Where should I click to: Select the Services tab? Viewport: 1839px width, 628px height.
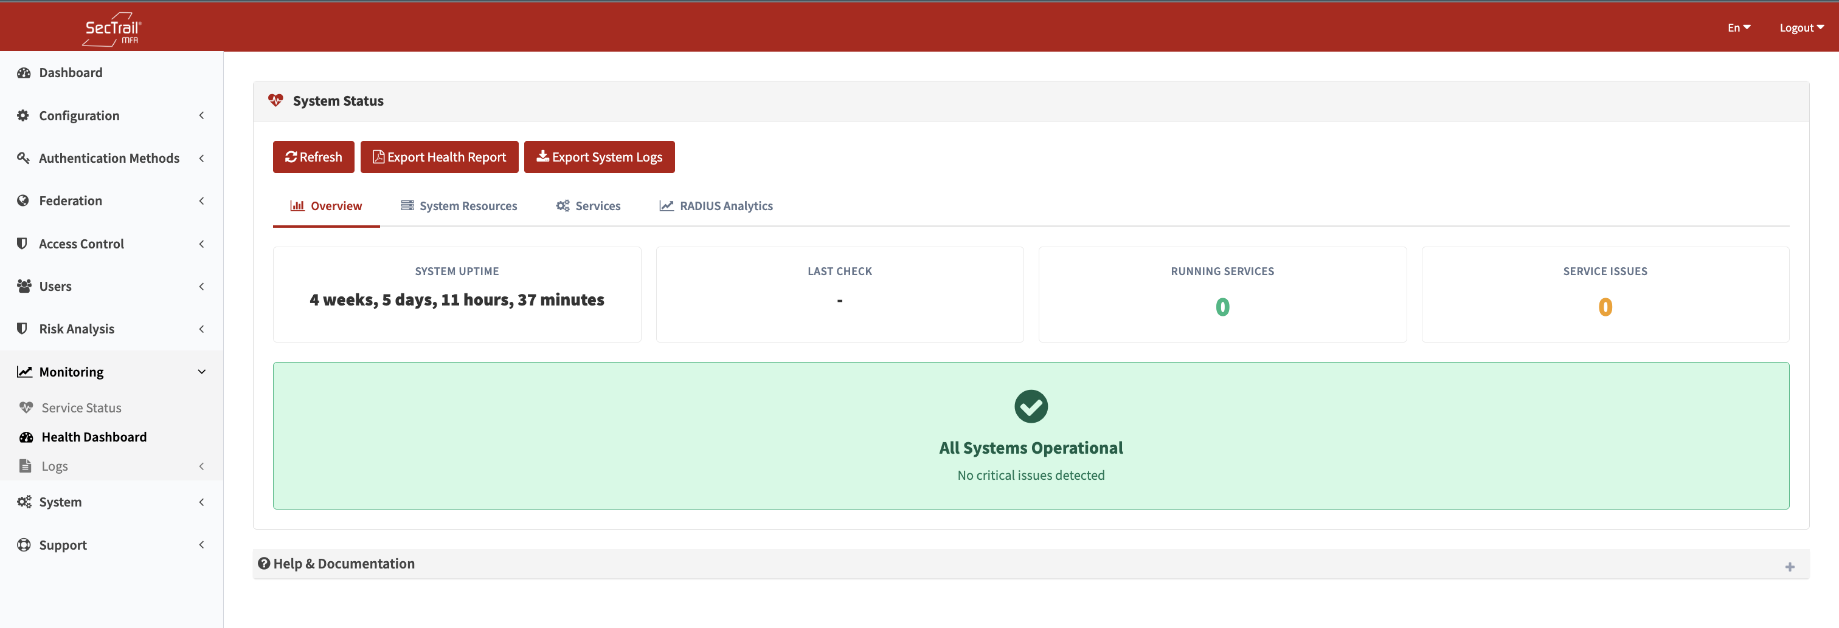click(x=588, y=205)
